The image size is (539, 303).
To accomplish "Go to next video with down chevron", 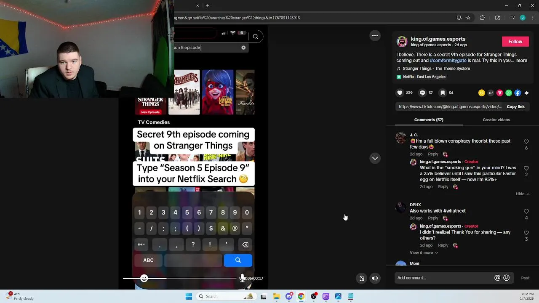I will point(375,158).
